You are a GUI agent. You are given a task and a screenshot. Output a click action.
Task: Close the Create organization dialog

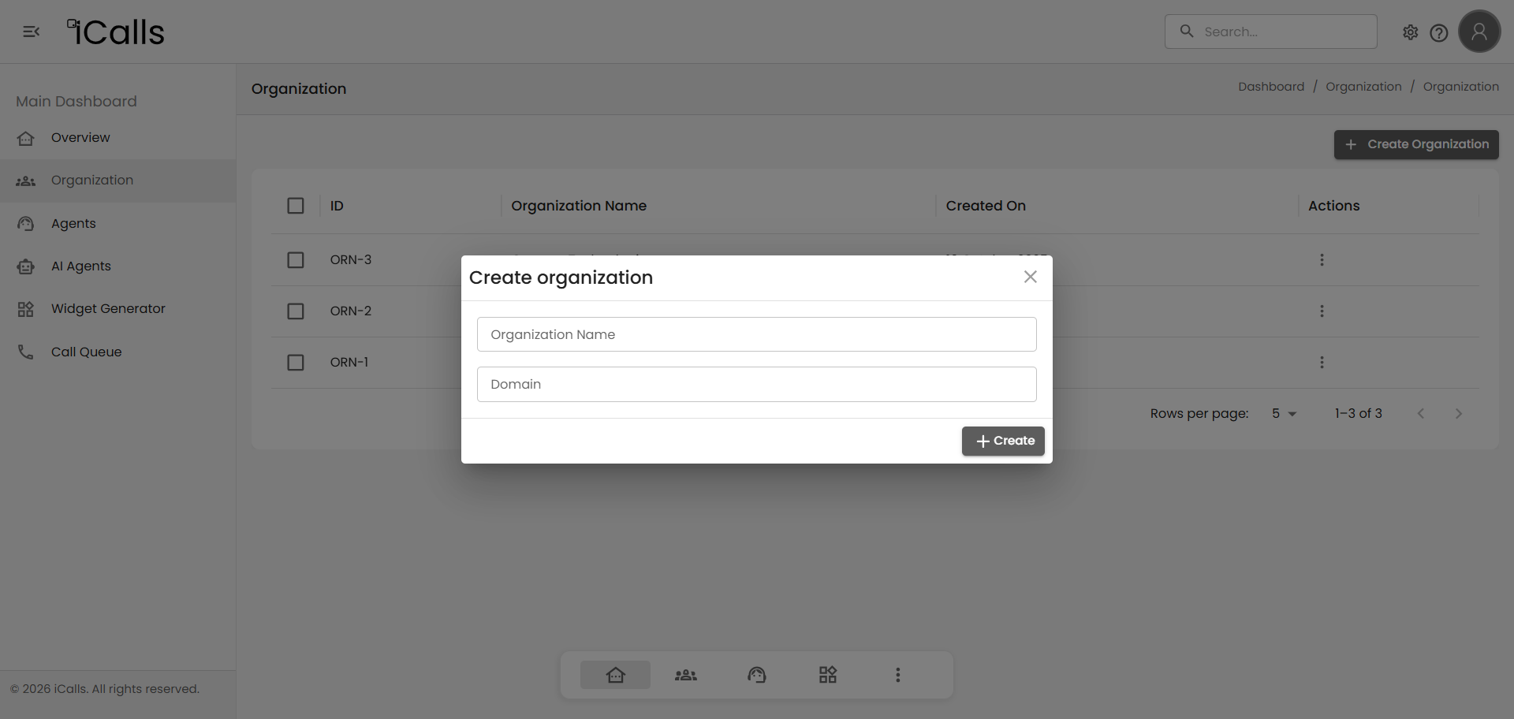pyautogui.click(x=1030, y=277)
